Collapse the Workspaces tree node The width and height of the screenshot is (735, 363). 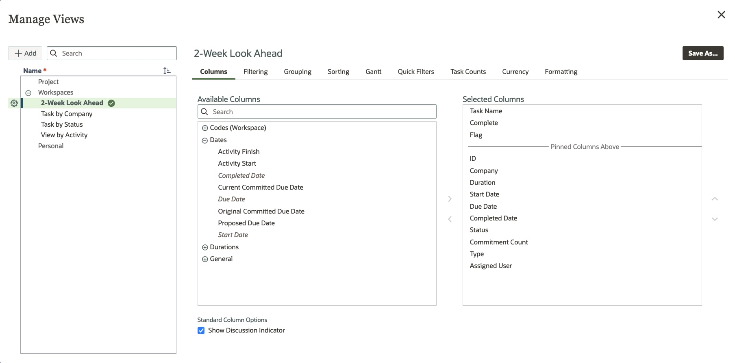(x=28, y=93)
